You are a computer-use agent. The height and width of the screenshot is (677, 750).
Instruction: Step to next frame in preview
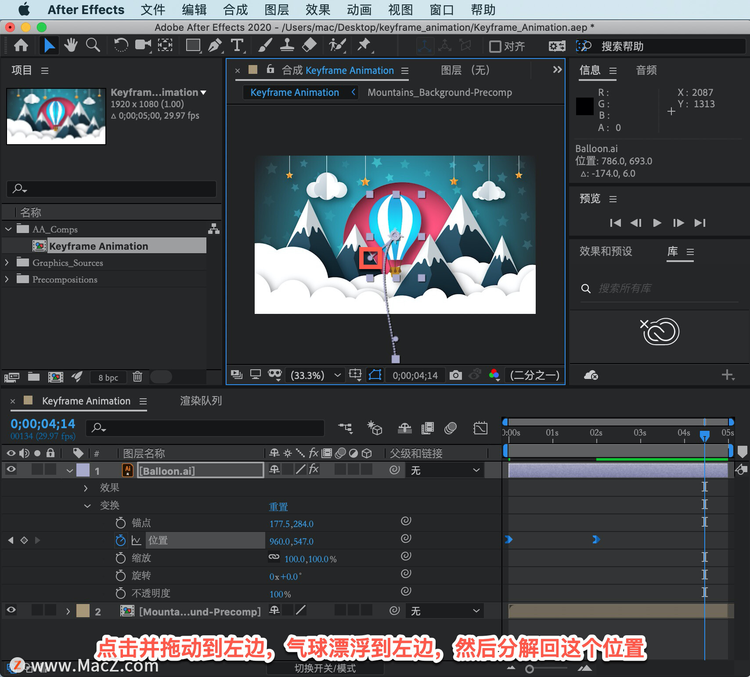pos(678,223)
